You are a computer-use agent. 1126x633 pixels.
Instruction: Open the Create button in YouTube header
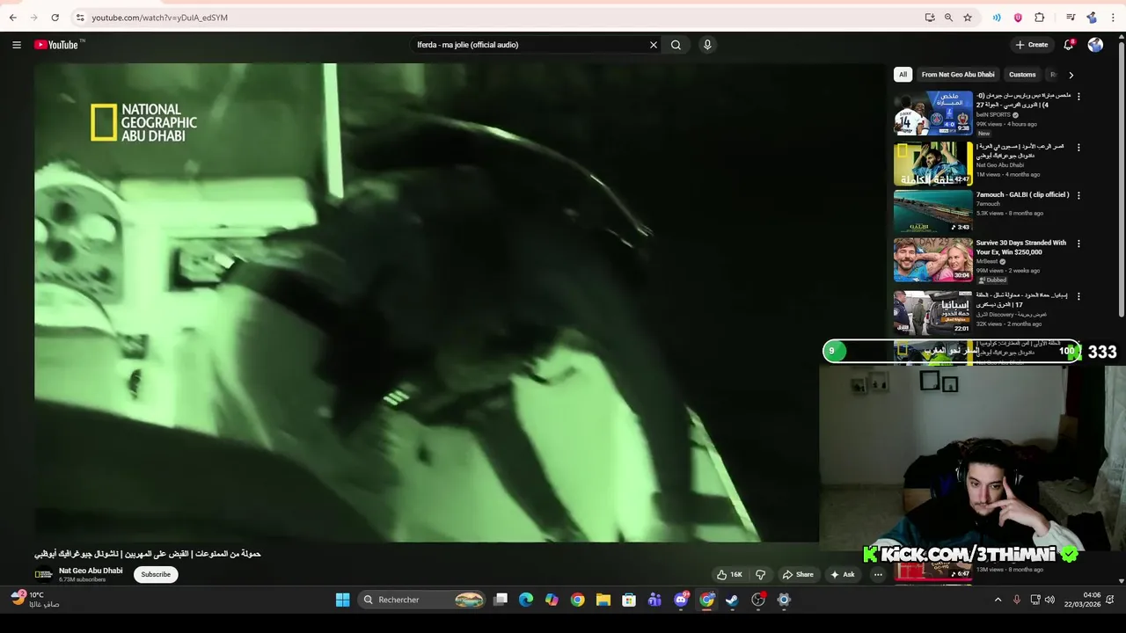[1032, 45]
